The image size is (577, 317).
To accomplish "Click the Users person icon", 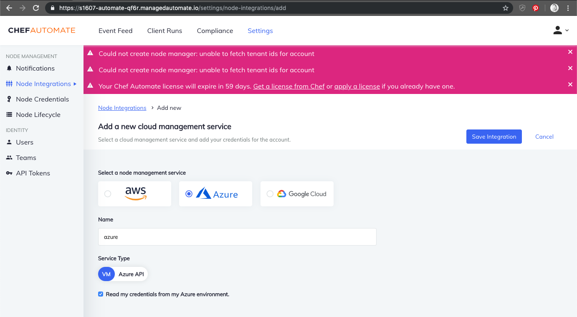I will click(x=9, y=142).
